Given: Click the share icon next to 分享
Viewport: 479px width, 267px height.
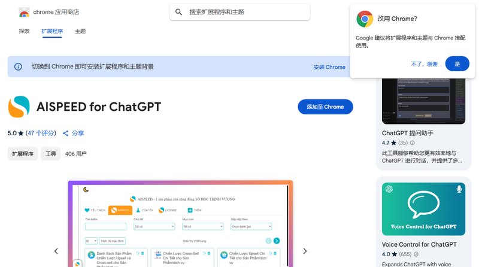Looking at the screenshot, I should point(65,133).
